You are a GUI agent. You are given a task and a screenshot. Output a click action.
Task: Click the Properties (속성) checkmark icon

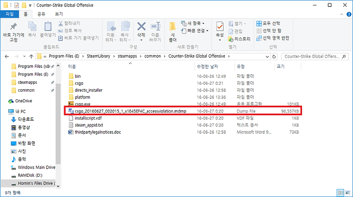pyautogui.click(x=220, y=26)
